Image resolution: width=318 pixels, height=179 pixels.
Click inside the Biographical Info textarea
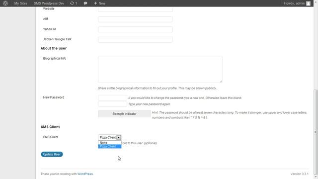click(160, 69)
